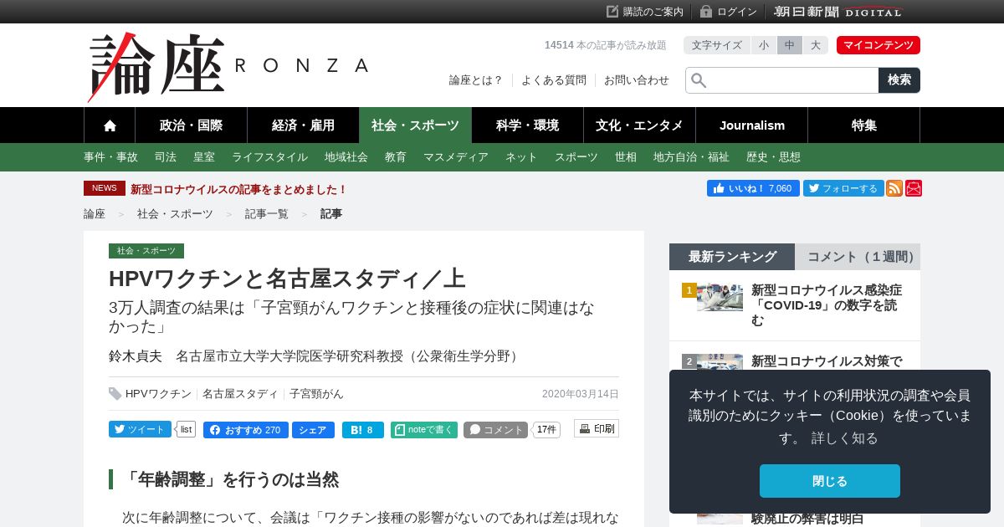Image resolution: width=1004 pixels, height=527 pixels.
Task: Click the tag icon beside HPVワクチン
Action: (115, 394)
